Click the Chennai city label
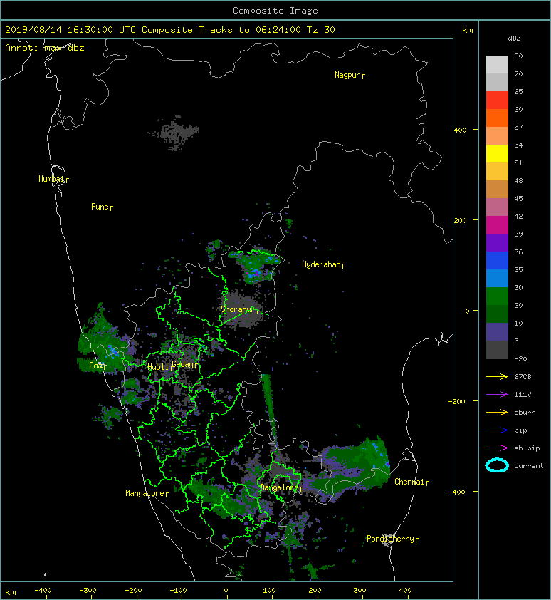The height and width of the screenshot is (600, 551). tap(409, 482)
